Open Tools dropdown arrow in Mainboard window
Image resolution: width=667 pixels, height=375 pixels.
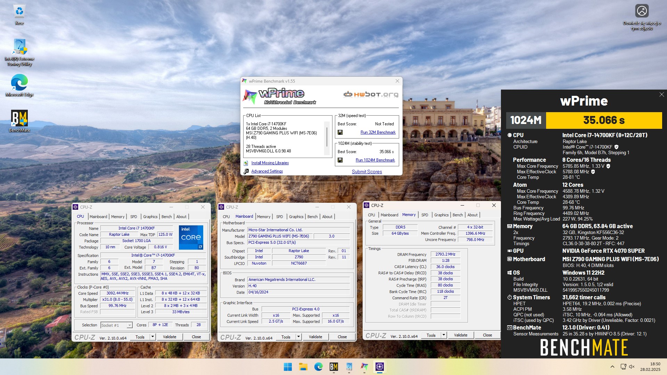pyautogui.click(x=298, y=337)
